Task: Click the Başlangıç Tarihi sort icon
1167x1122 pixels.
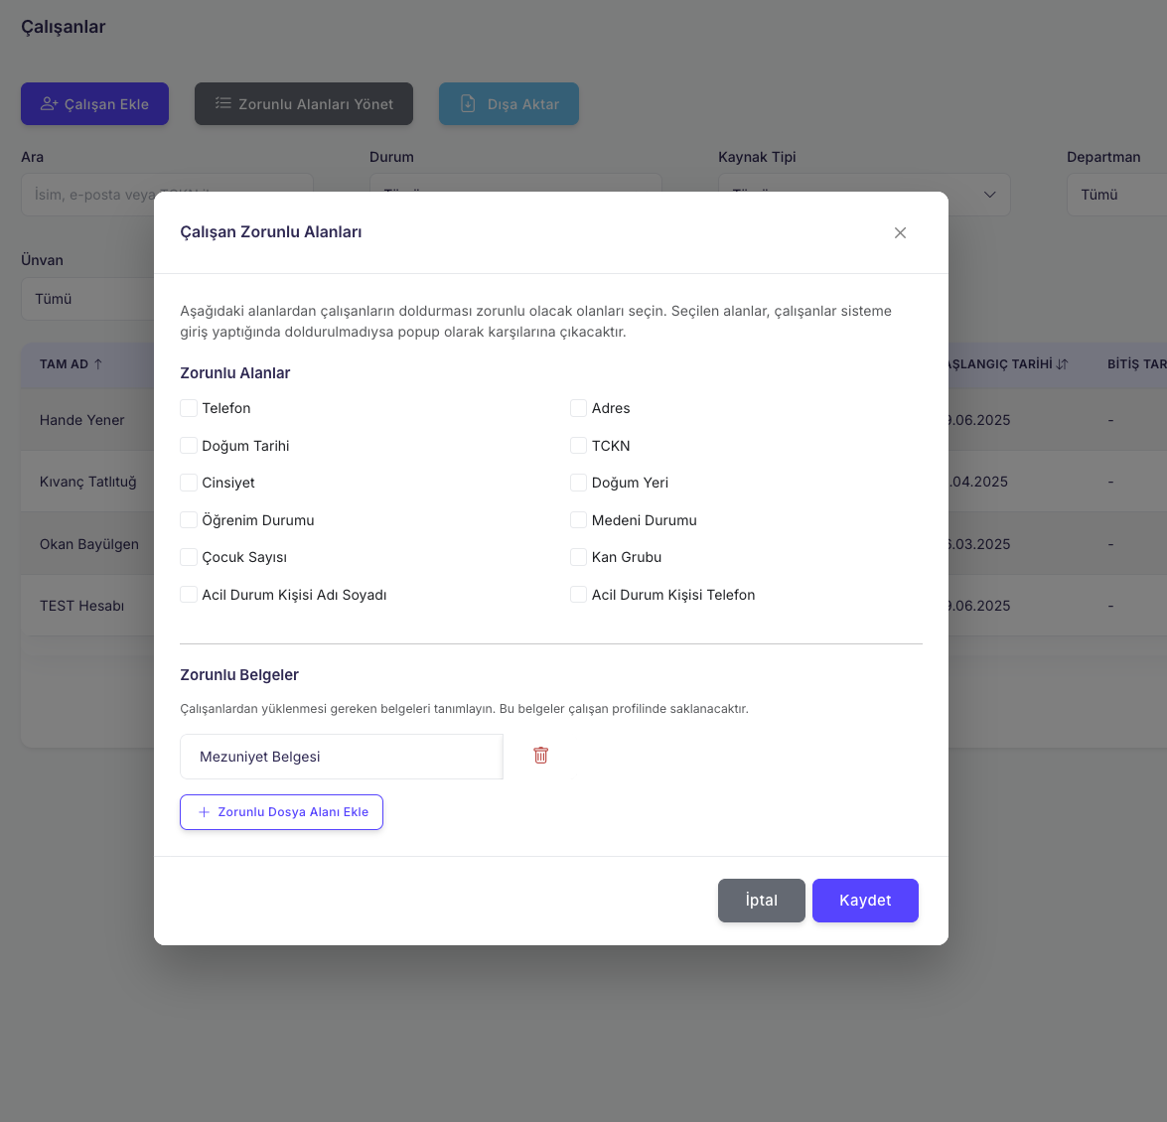Action: [x=1062, y=364]
